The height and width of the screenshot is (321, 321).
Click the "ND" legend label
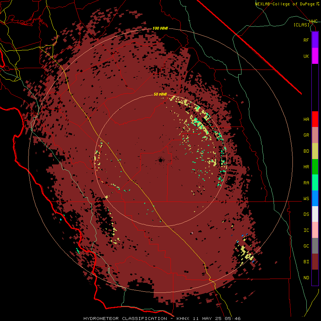[x=306, y=277]
